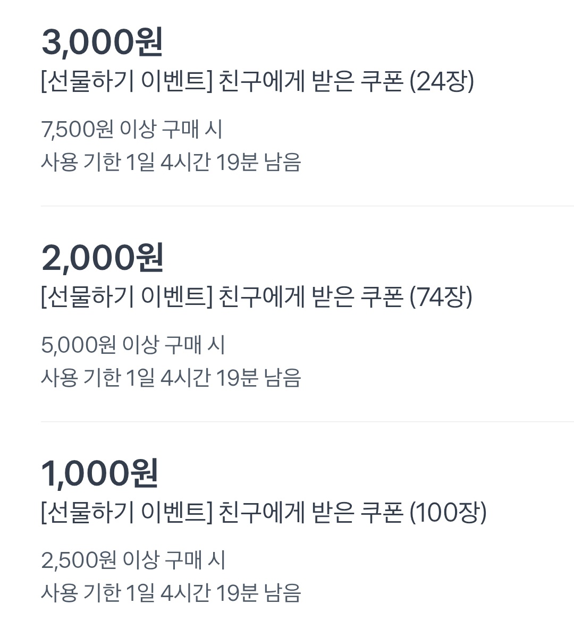Tap the expiry time under 7,500원 condition

[x=171, y=163]
